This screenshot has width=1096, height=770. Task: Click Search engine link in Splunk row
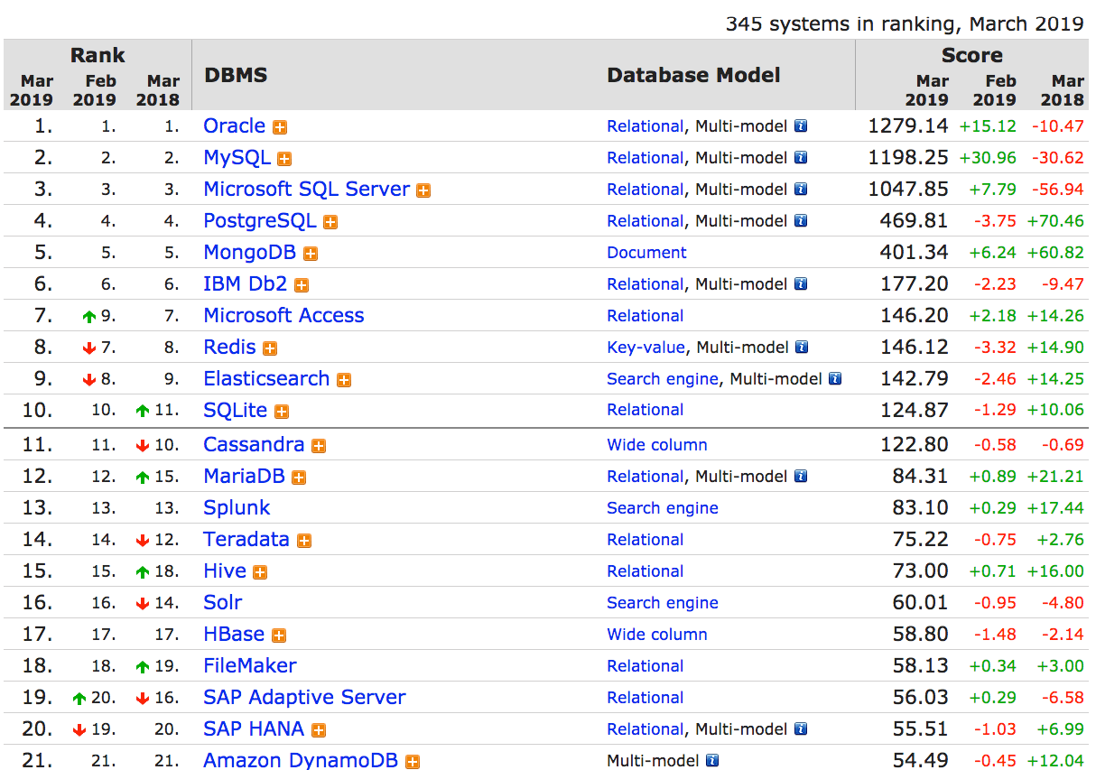tap(663, 507)
